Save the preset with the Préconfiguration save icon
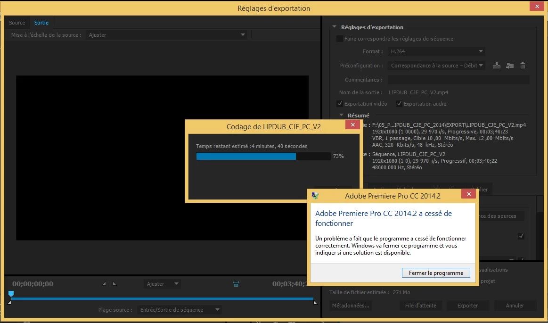548x323 pixels. (496, 66)
